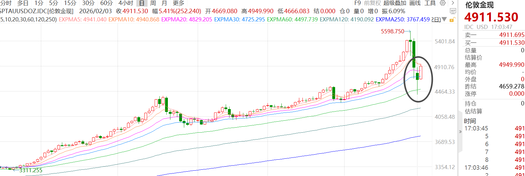Open chart settings gear icon
This screenshot has width=525, height=176.
click(x=443, y=3)
